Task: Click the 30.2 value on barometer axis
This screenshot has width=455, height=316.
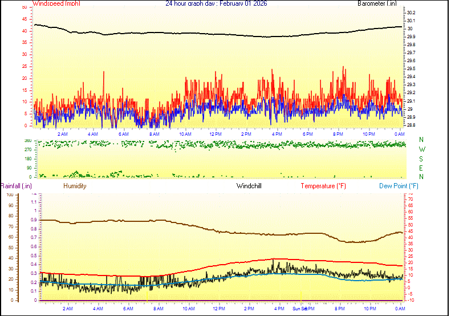Action: click(411, 13)
